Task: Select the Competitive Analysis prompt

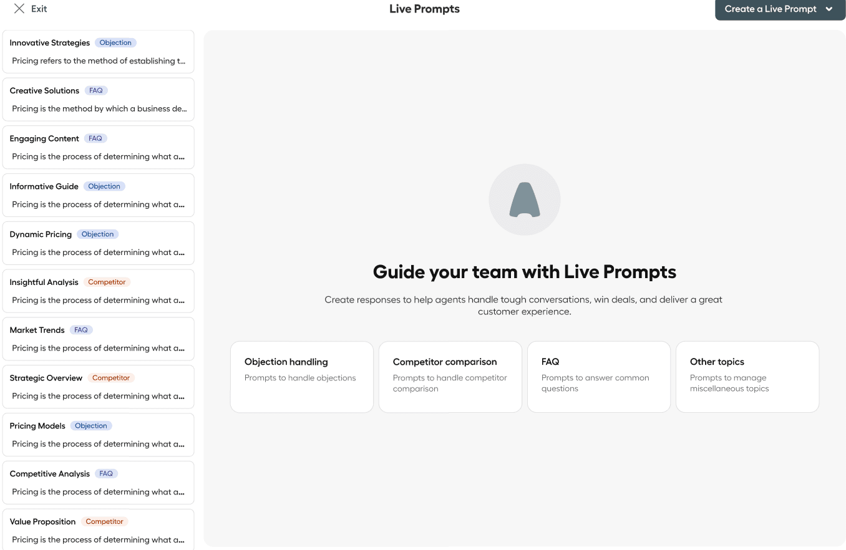Action: (x=98, y=483)
